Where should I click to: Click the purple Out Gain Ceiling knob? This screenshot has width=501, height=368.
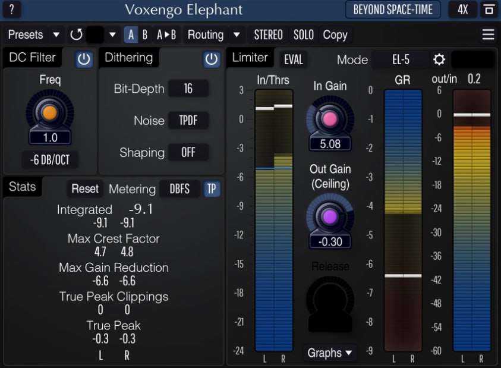click(330, 217)
